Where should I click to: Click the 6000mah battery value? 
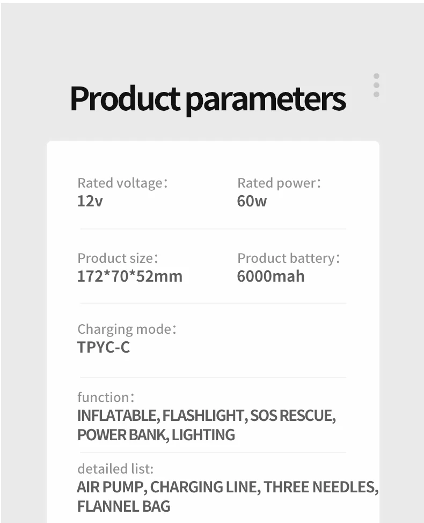[271, 276]
